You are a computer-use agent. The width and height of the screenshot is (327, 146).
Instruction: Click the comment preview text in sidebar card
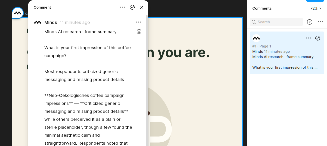[x=285, y=67]
